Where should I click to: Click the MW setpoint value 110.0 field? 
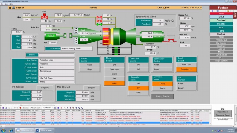click(83, 92)
